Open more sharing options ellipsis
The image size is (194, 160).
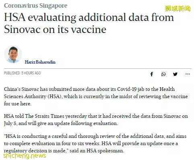click(x=188, y=74)
